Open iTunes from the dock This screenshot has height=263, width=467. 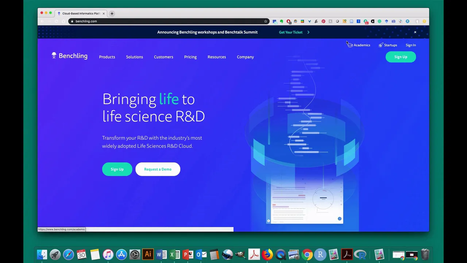tap(108, 254)
